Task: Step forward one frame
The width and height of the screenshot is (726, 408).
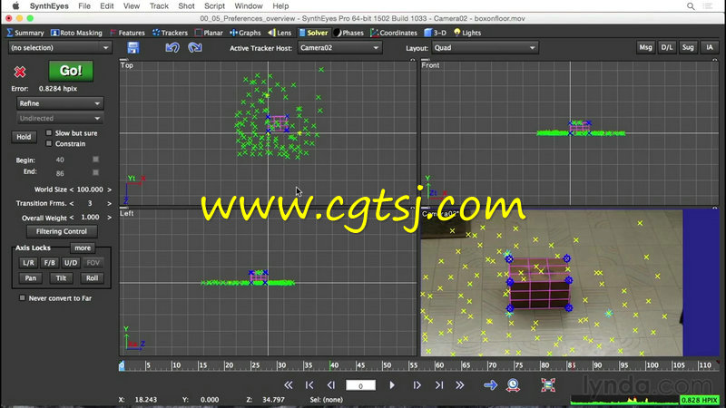Action: (x=417, y=384)
